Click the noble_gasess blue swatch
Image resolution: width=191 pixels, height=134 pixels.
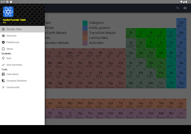(x=85, y=28)
